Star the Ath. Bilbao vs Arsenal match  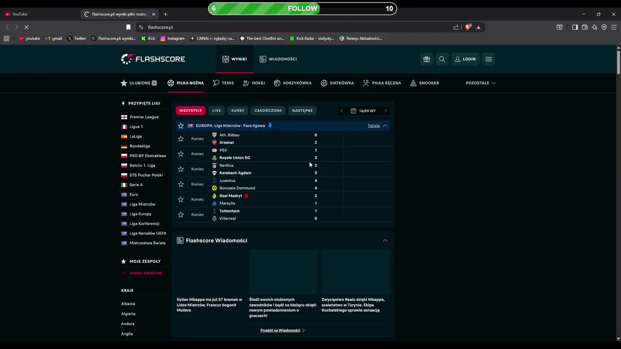(181, 139)
